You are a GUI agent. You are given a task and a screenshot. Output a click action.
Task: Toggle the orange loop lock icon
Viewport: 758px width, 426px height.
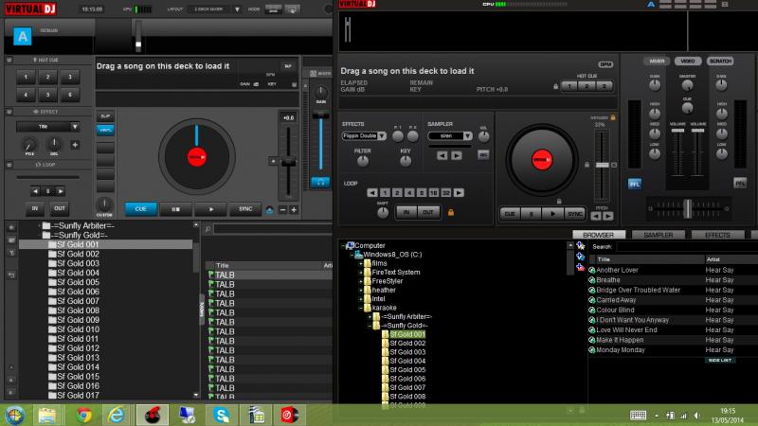(x=451, y=212)
